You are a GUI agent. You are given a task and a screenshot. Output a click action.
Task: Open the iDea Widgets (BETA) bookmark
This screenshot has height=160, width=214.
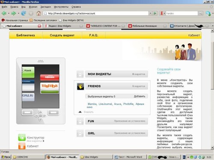tap(71, 20)
